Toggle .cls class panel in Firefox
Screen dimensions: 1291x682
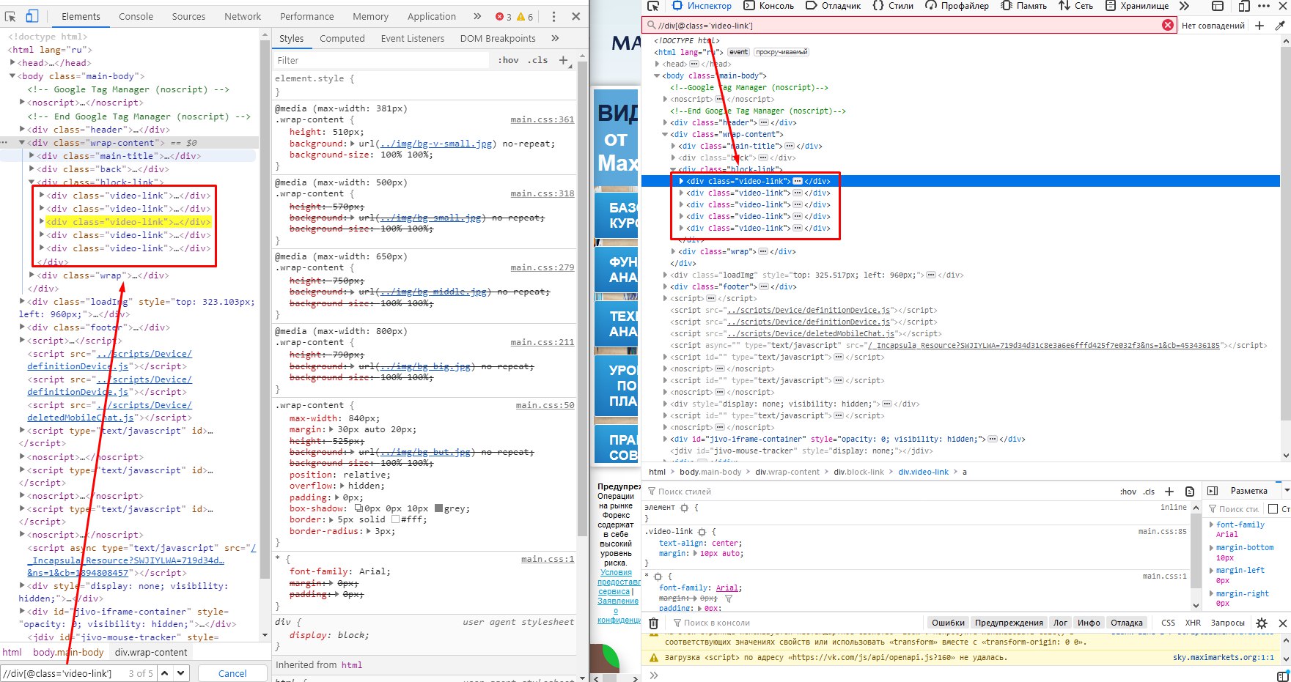(1149, 492)
